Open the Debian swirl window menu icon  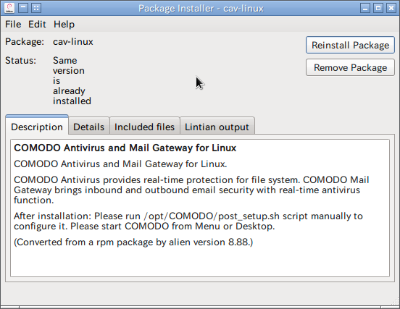coord(9,8)
